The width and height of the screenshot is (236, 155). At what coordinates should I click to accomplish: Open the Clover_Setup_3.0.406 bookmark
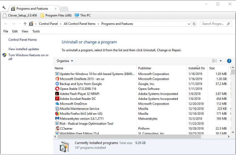[20, 15]
